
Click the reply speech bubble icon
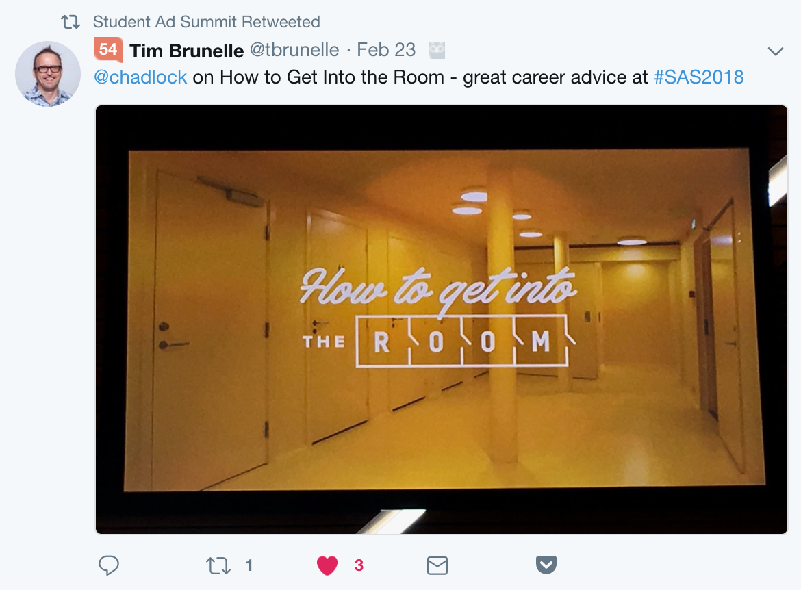click(109, 565)
